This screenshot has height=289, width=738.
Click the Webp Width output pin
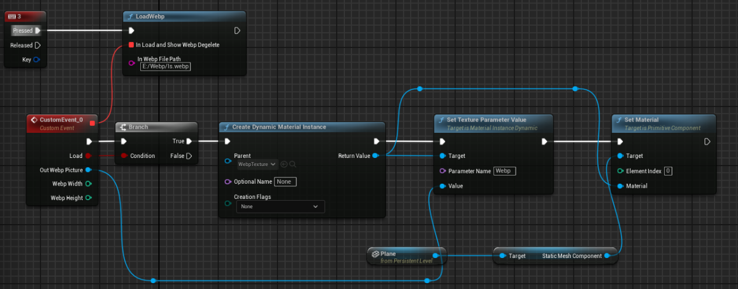[x=88, y=184]
